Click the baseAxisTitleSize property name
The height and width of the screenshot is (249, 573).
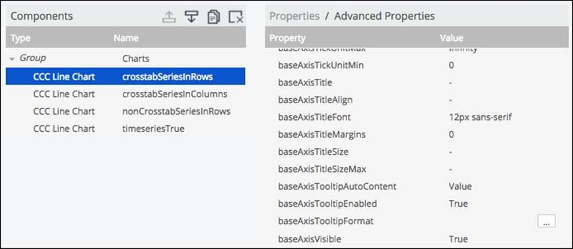point(313,152)
